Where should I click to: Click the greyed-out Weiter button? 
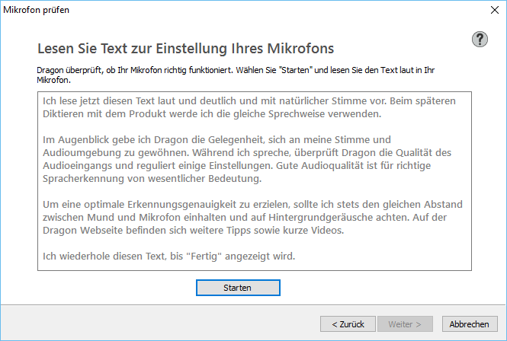(405, 324)
